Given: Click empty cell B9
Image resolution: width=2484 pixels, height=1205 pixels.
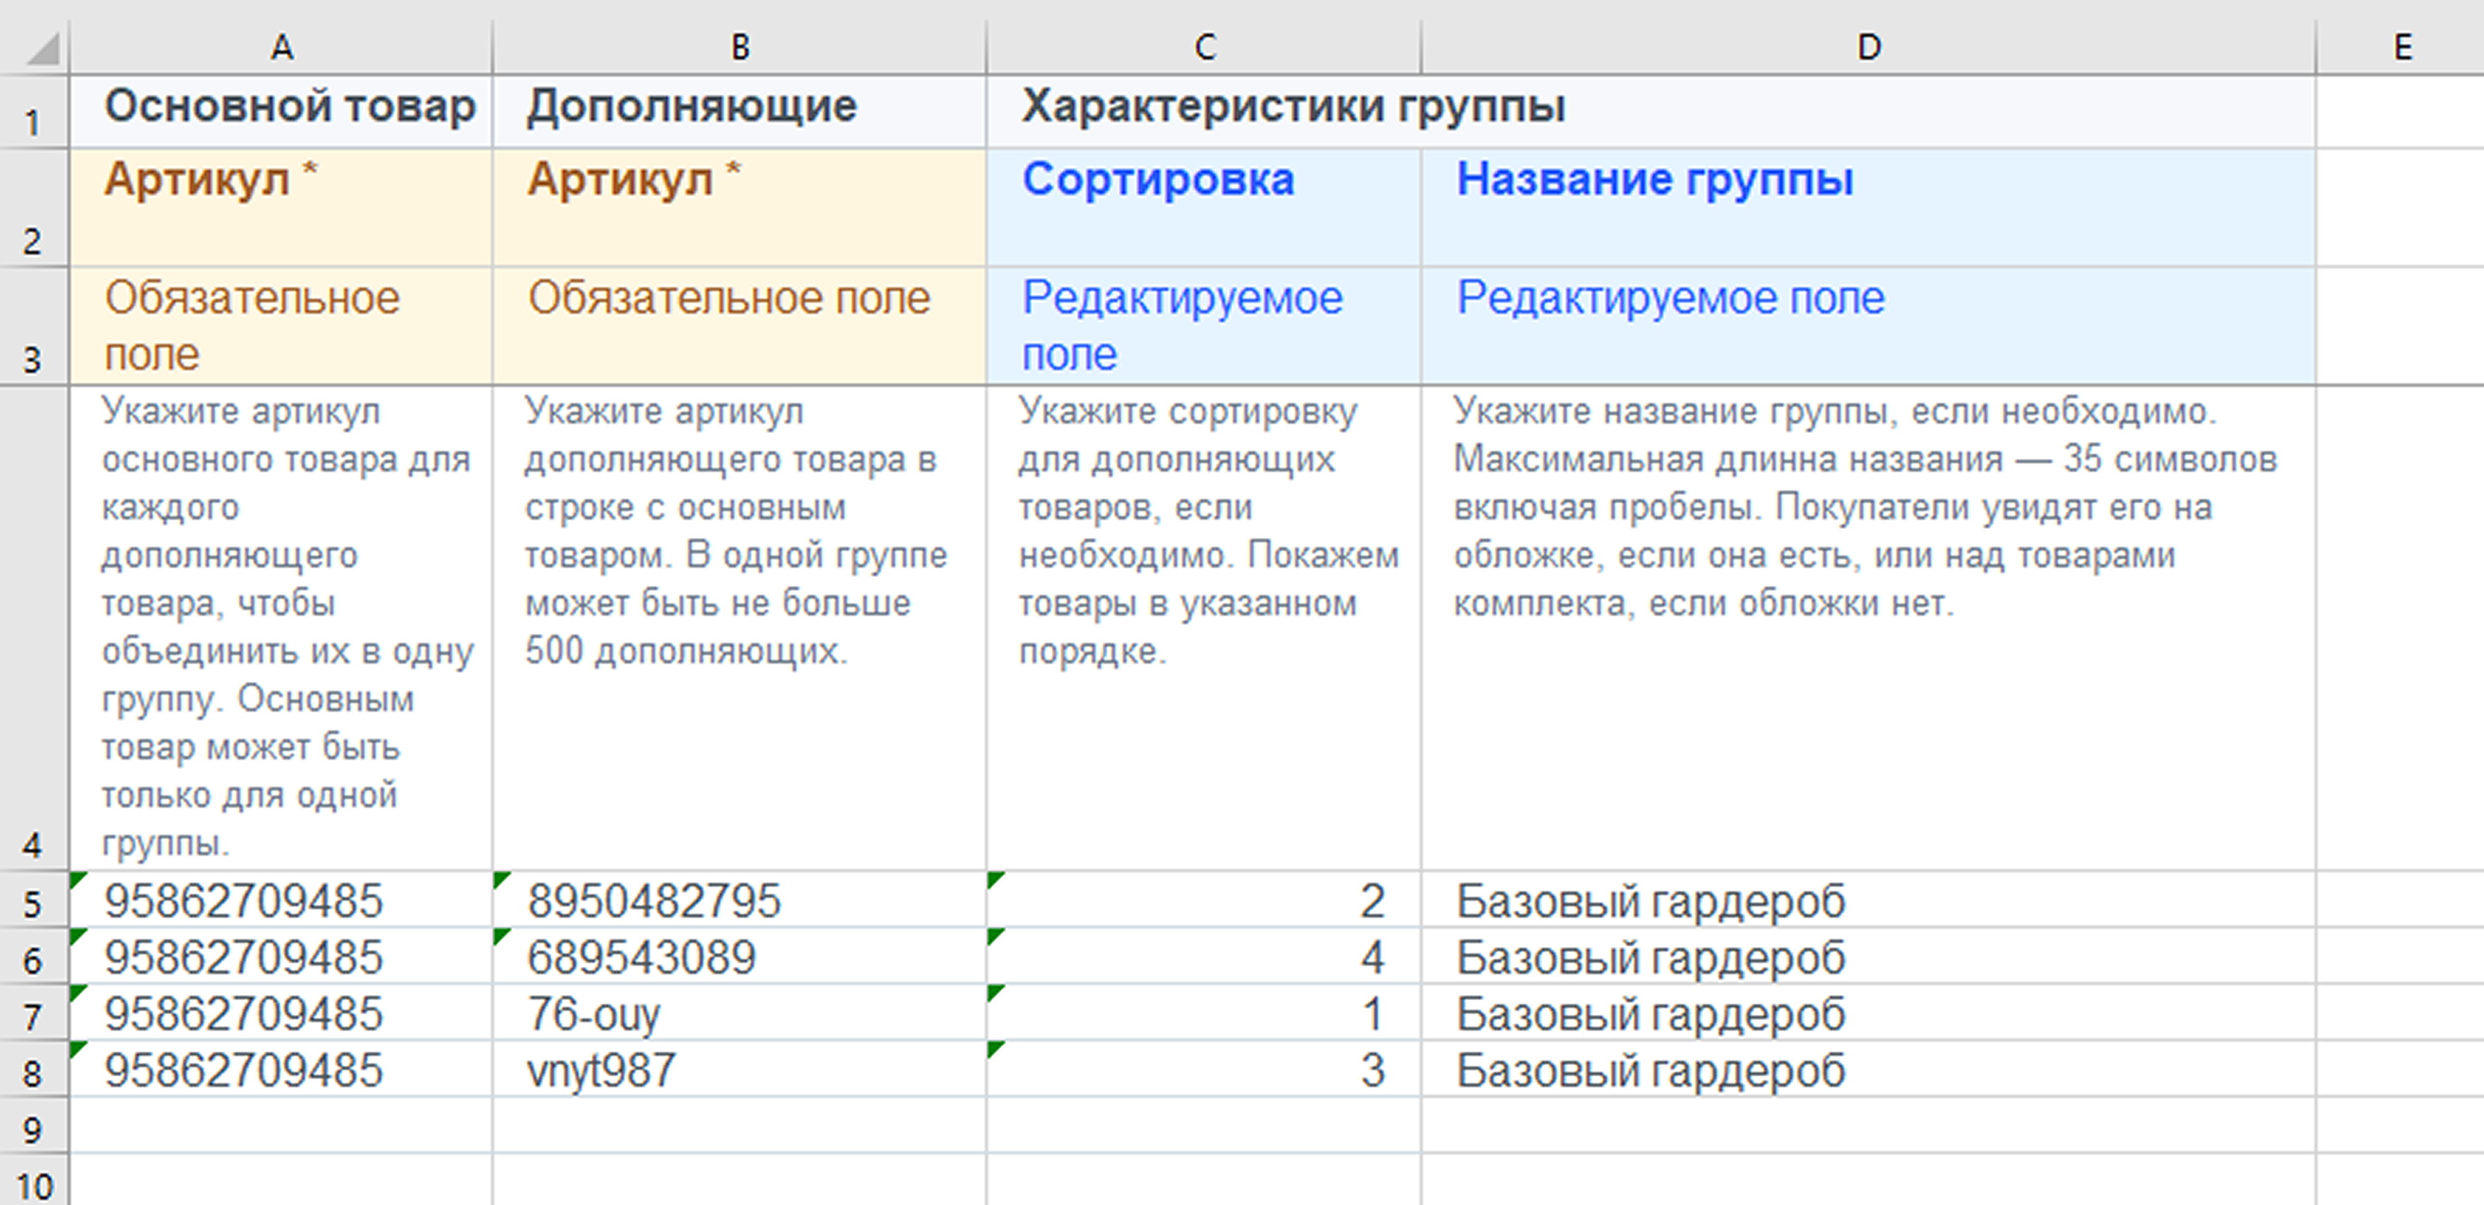Looking at the screenshot, I should (740, 1126).
